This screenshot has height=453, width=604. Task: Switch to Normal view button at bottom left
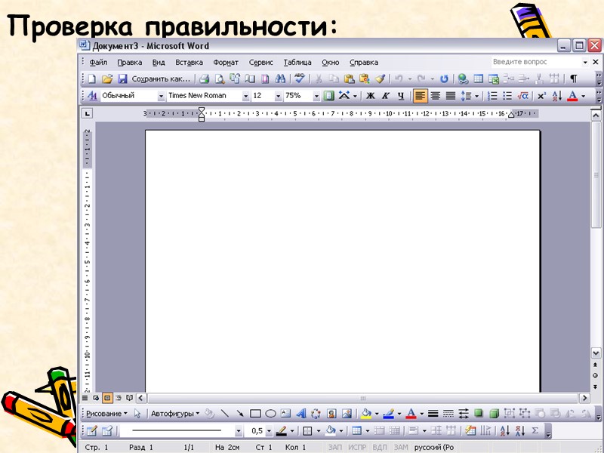85,398
